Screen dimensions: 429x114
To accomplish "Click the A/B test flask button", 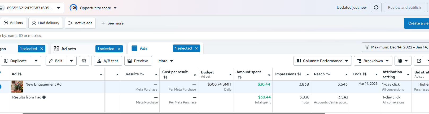I will pos(108,61).
